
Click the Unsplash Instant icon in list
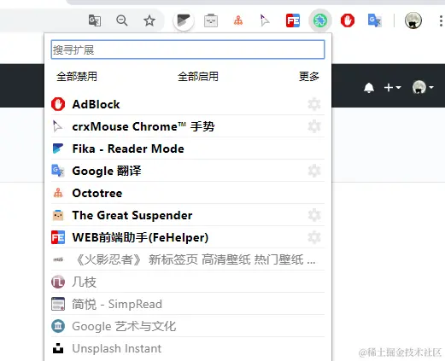(58, 348)
